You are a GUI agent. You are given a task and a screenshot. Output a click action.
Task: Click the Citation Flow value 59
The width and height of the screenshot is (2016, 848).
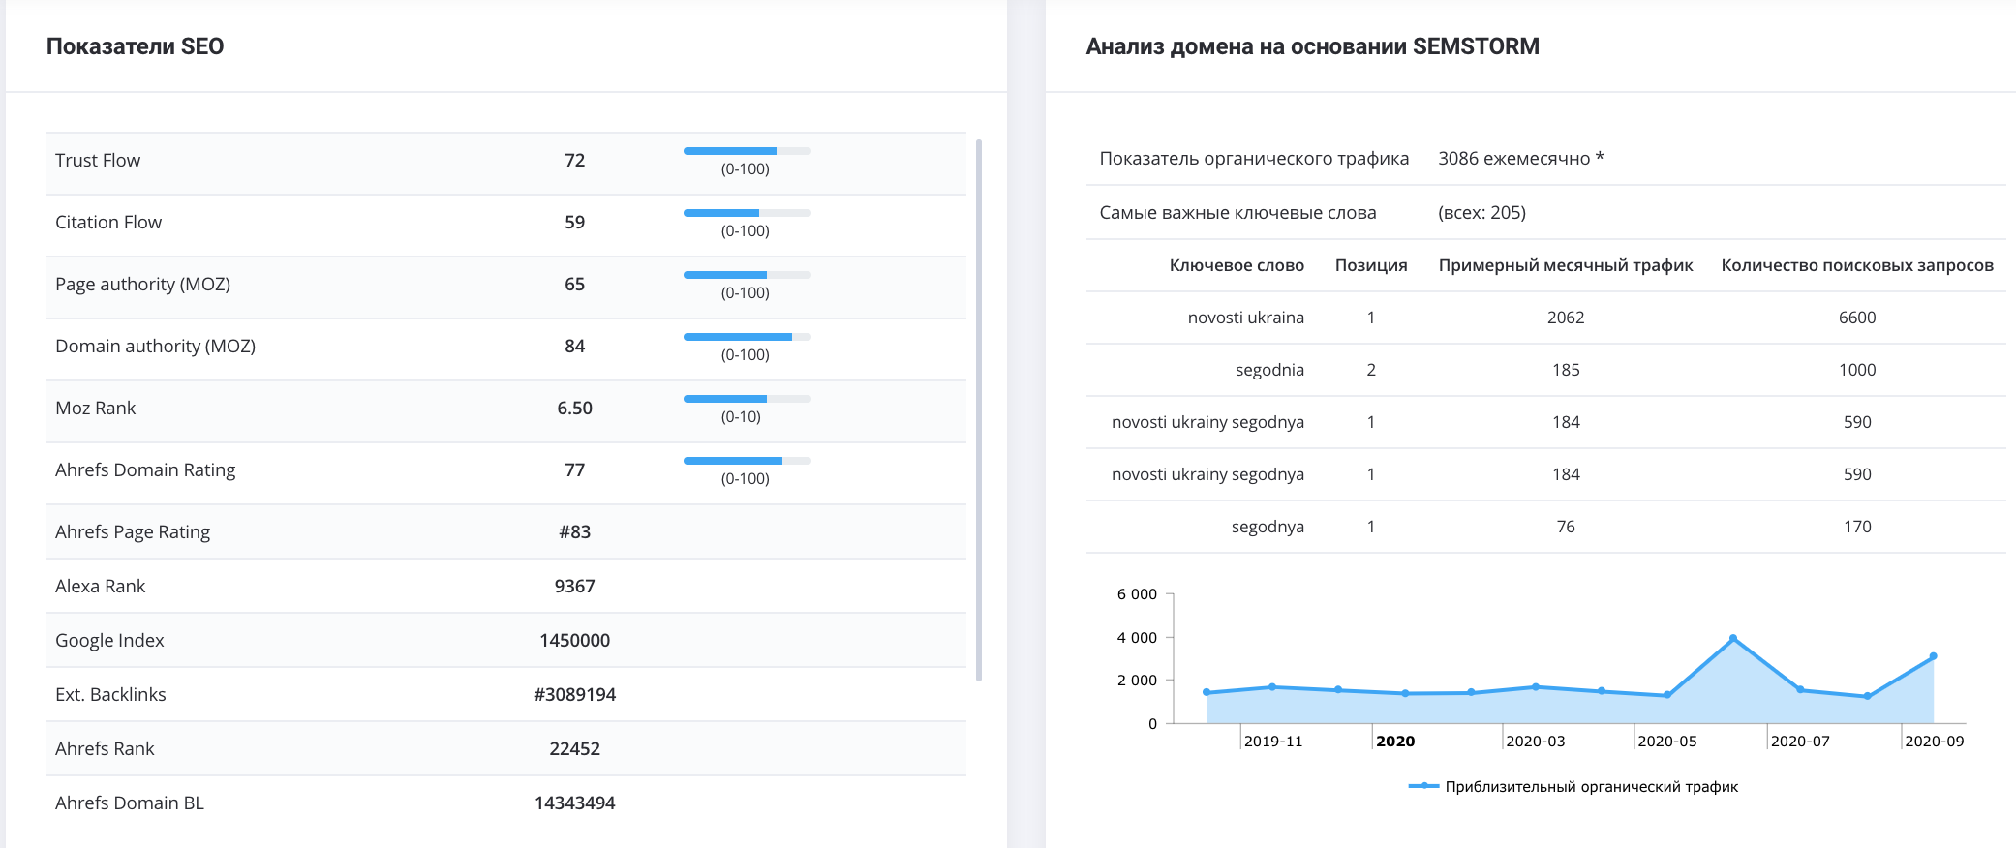pos(575,222)
